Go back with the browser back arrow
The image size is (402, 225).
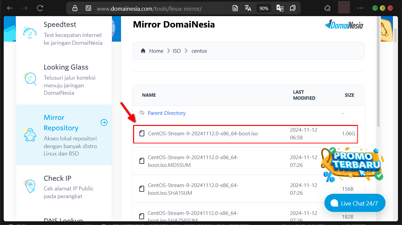(10, 8)
